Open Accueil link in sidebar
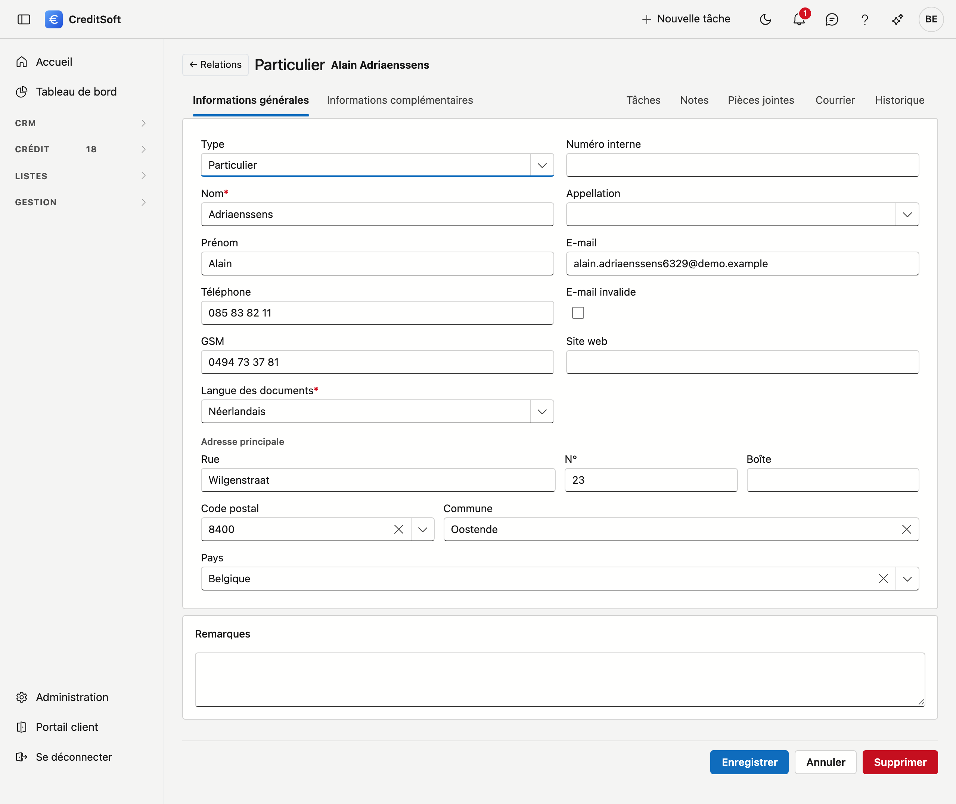Image resolution: width=956 pixels, height=804 pixels. coord(54,62)
